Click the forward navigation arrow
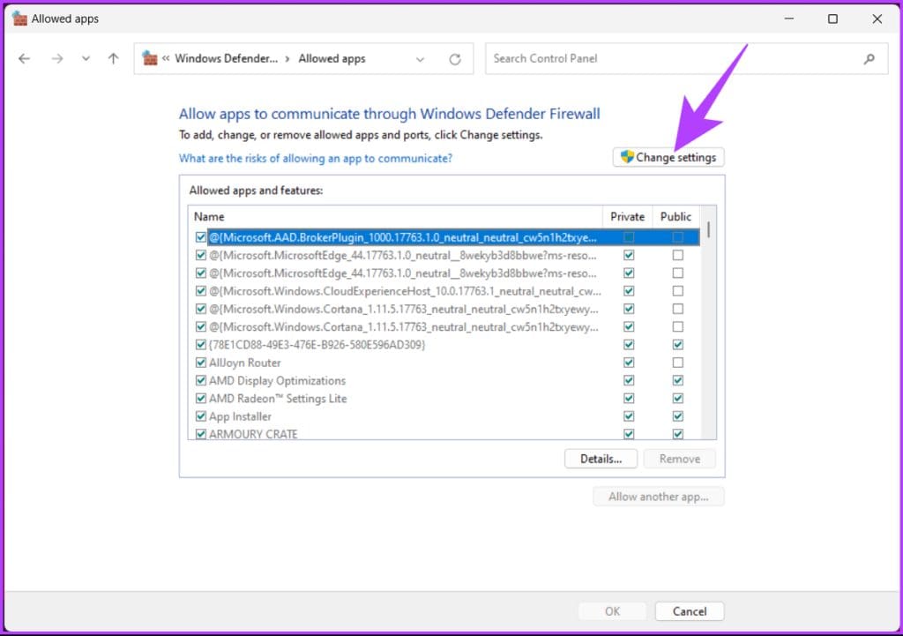 coord(57,58)
